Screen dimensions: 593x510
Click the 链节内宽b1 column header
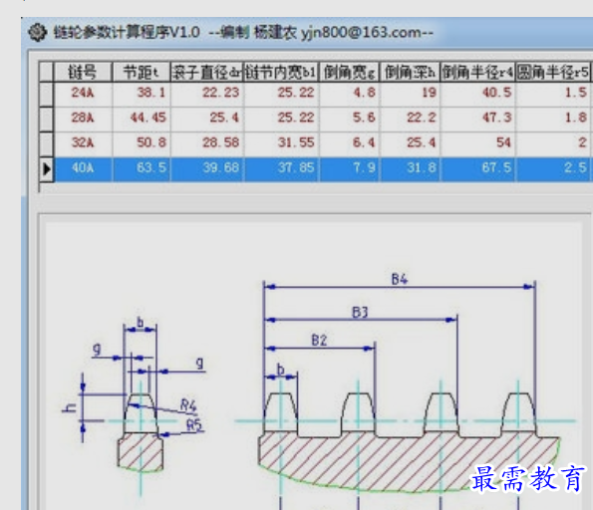[x=281, y=72]
